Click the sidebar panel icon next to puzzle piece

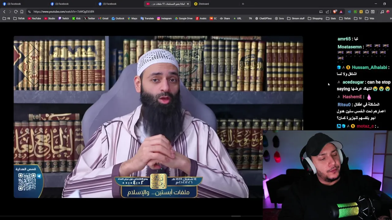click(373, 12)
